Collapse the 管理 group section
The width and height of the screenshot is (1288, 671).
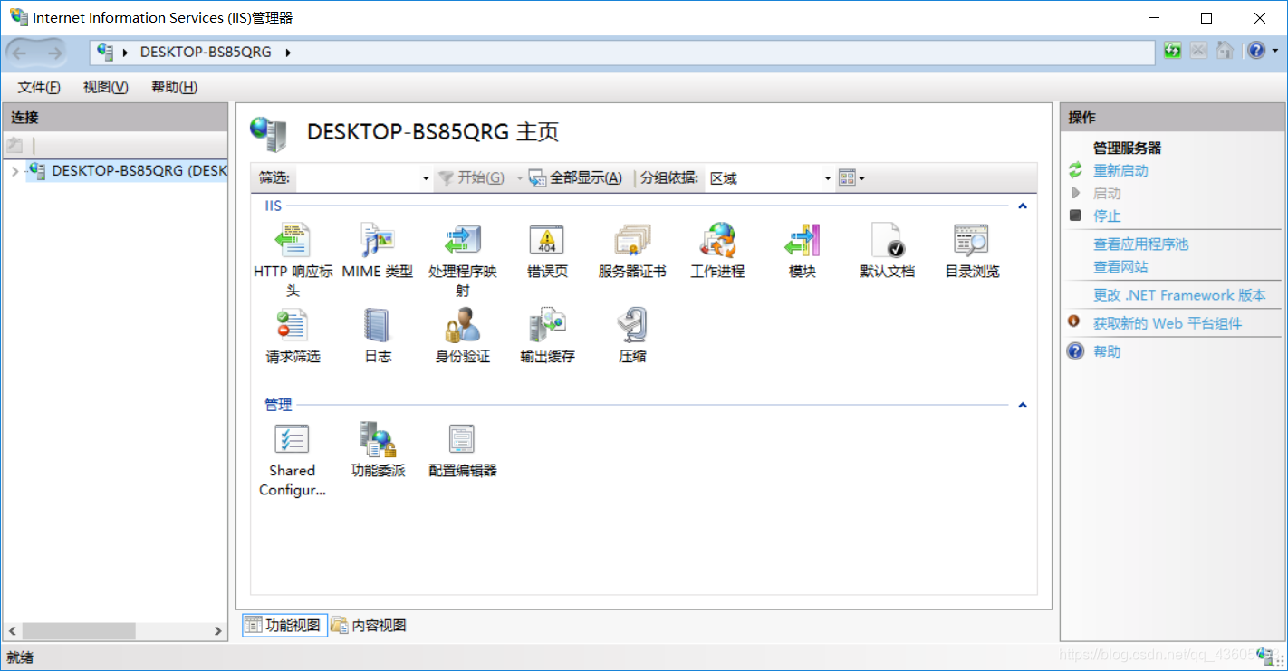click(1023, 405)
